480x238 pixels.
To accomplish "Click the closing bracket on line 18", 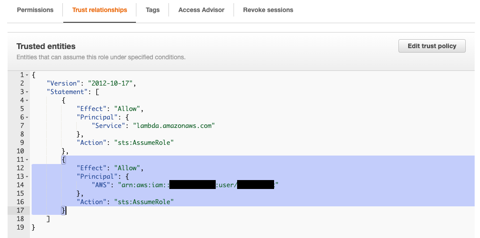I will [x=48, y=219].
